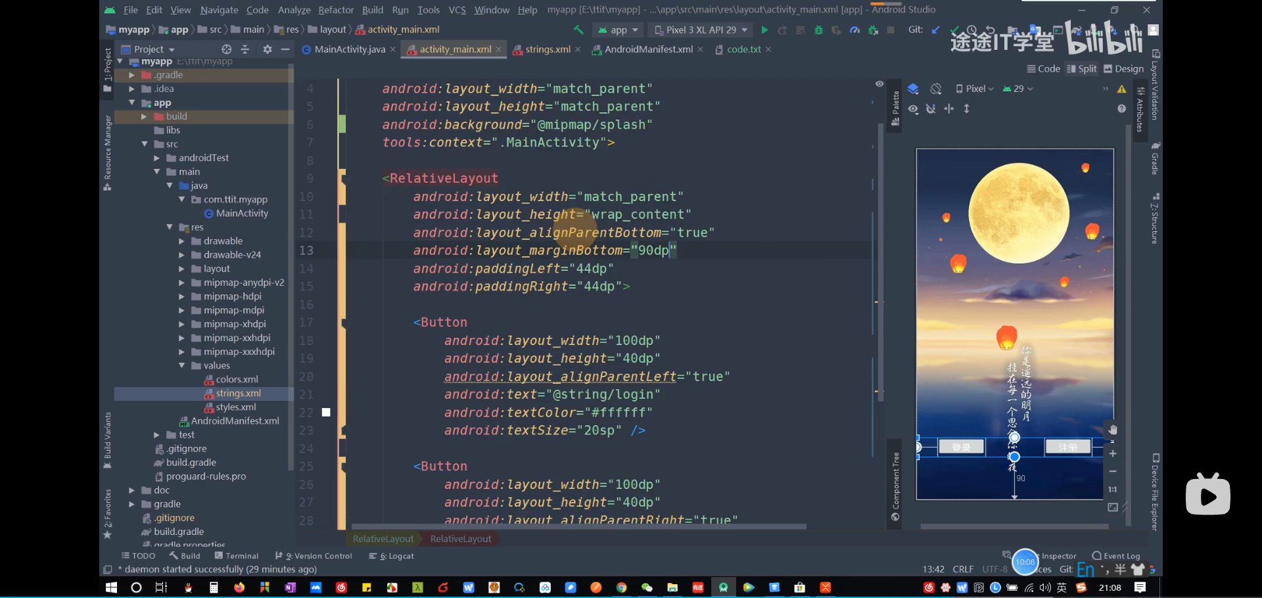The image size is (1262, 598).
Task: Click the green Run app button
Action: coord(764,30)
